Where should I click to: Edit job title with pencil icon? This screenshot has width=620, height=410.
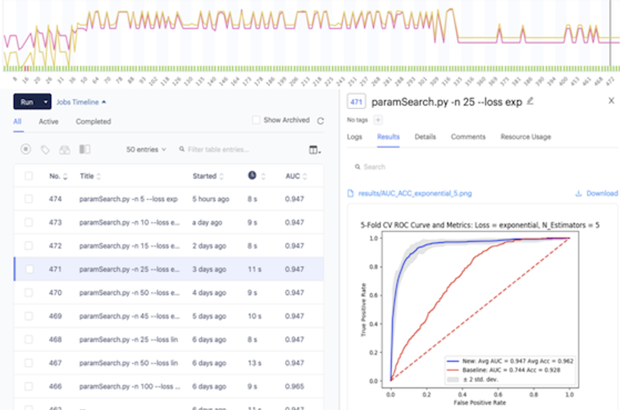pos(530,101)
